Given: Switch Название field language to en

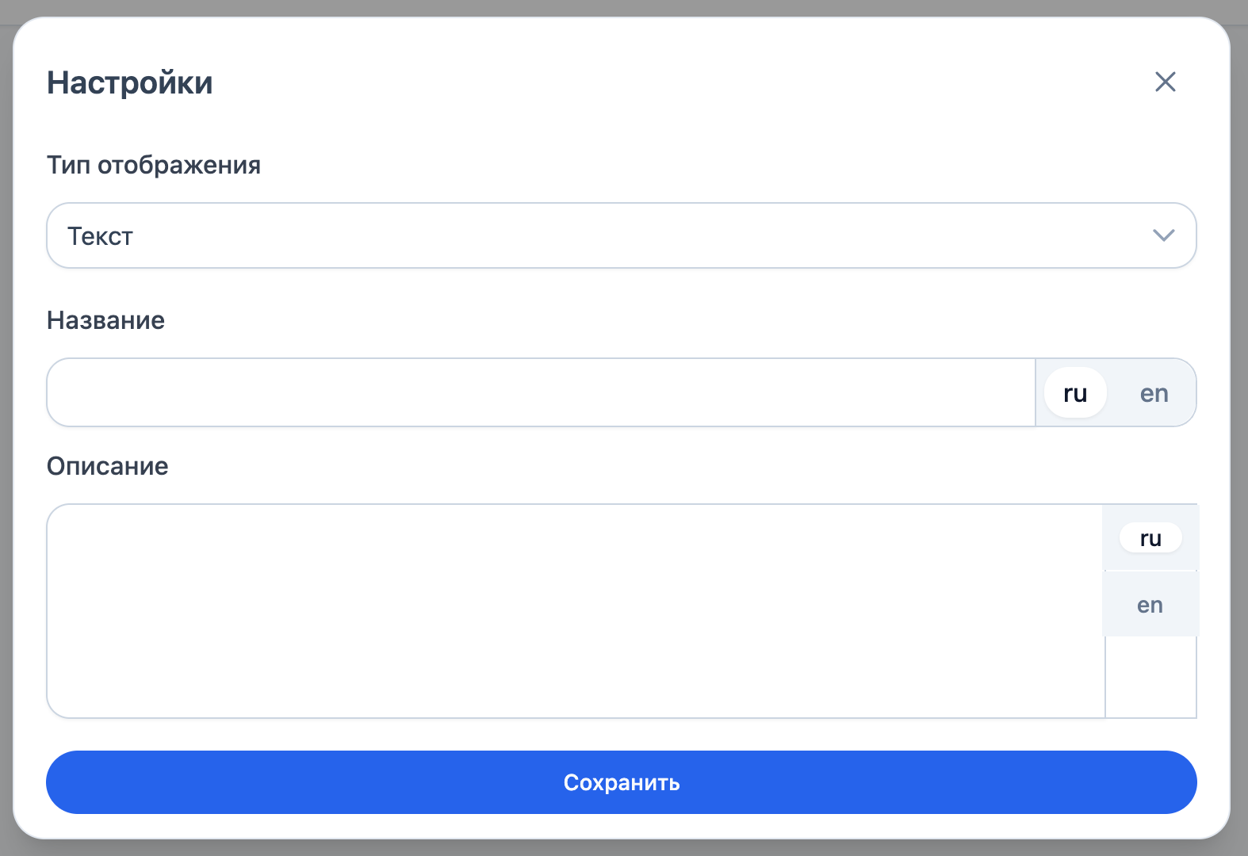Looking at the screenshot, I should pyautogui.click(x=1154, y=393).
